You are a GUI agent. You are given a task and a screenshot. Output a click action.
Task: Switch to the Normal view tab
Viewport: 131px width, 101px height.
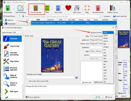tap(87, 82)
